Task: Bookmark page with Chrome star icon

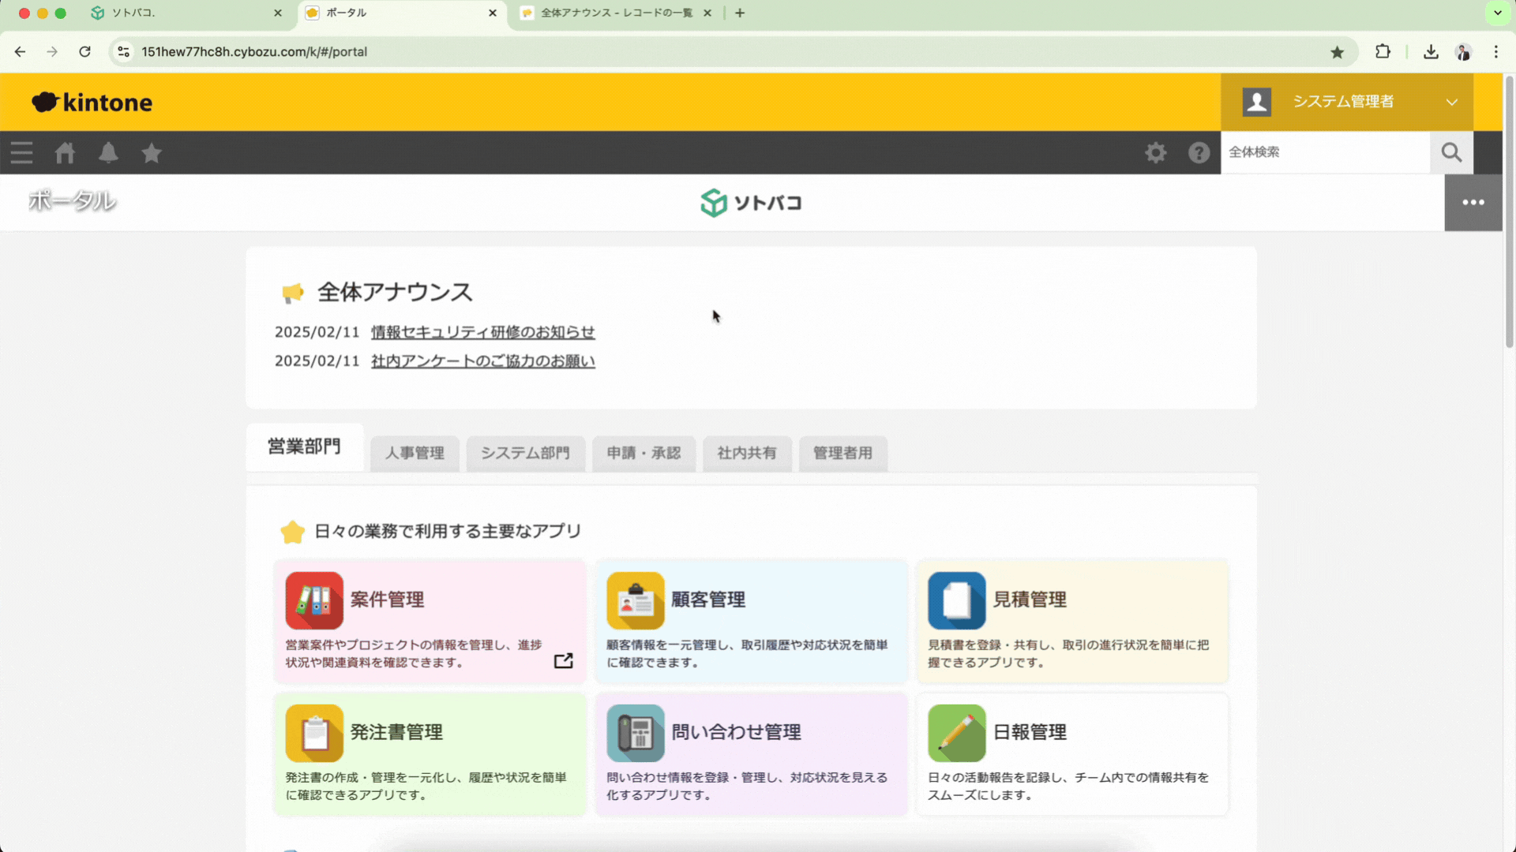Action: pyautogui.click(x=1337, y=52)
